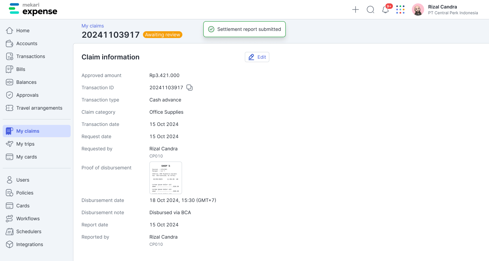The height and width of the screenshot is (261, 489).
Task: Open Accounts from the sidebar
Action: click(x=26, y=43)
